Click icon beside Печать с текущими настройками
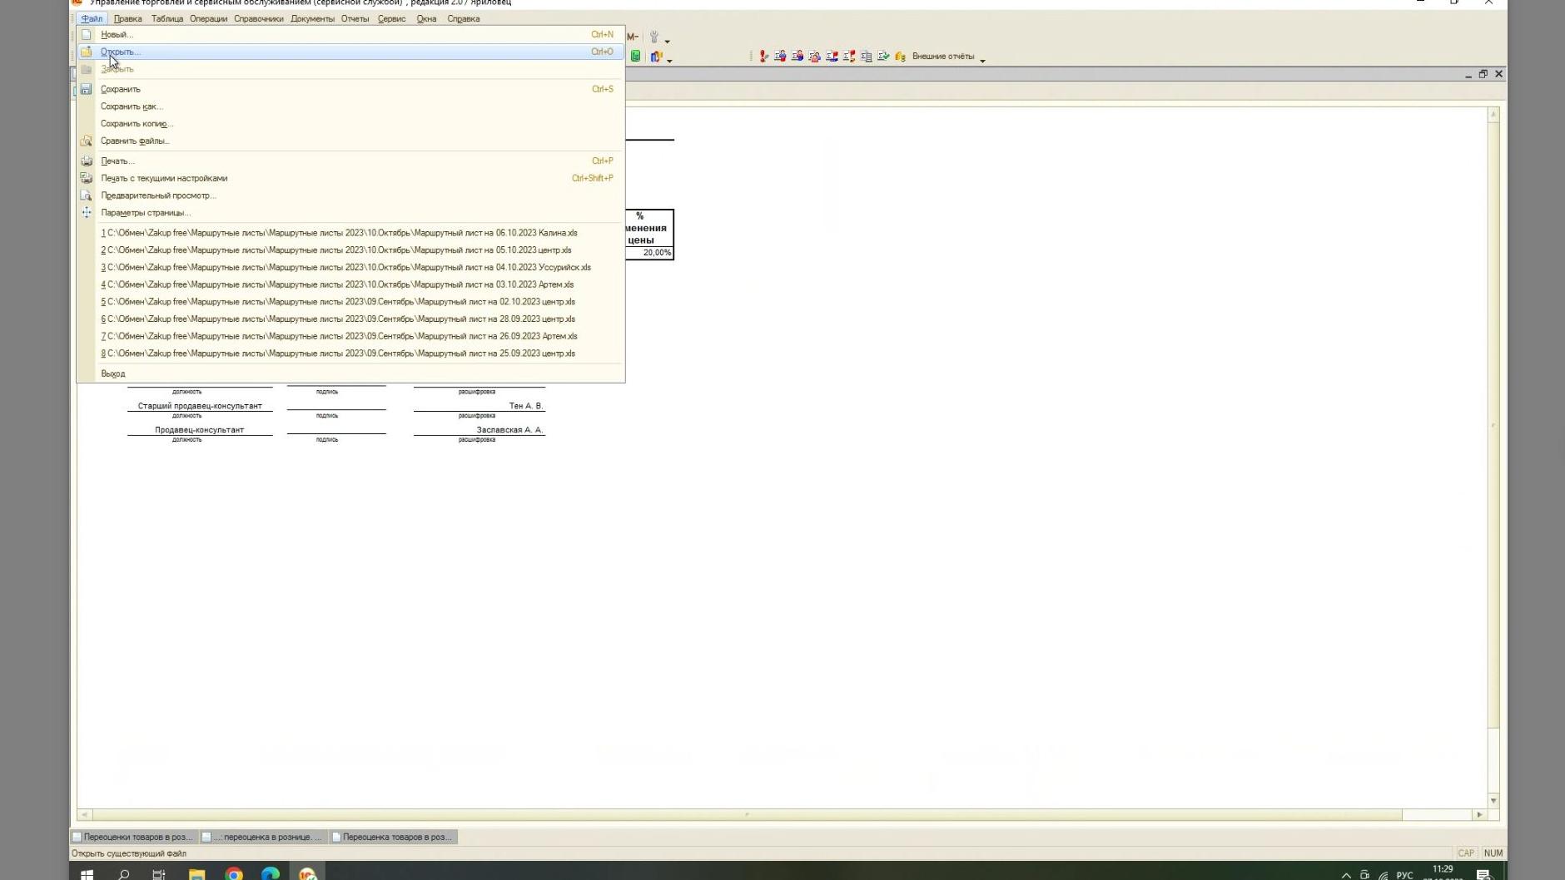The width and height of the screenshot is (1565, 880). point(86,178)
